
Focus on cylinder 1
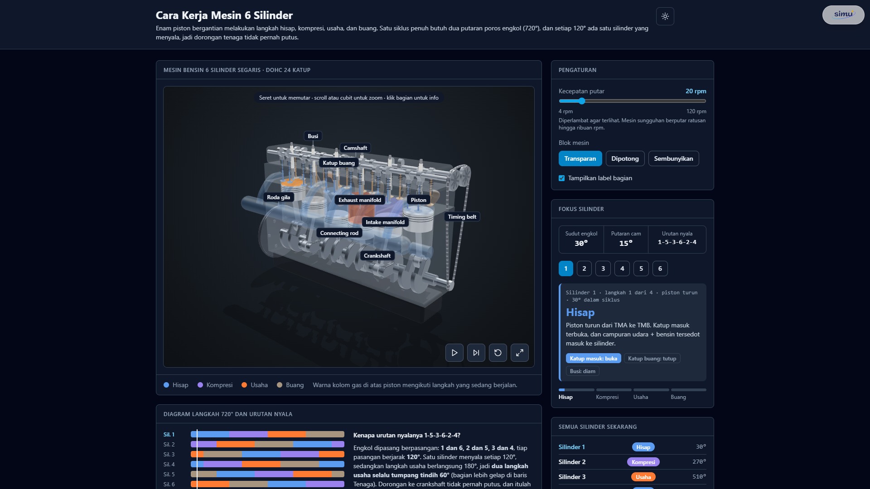[565, 268]
